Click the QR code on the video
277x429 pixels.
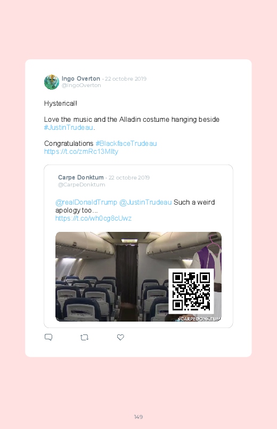(x=191, y=291)
